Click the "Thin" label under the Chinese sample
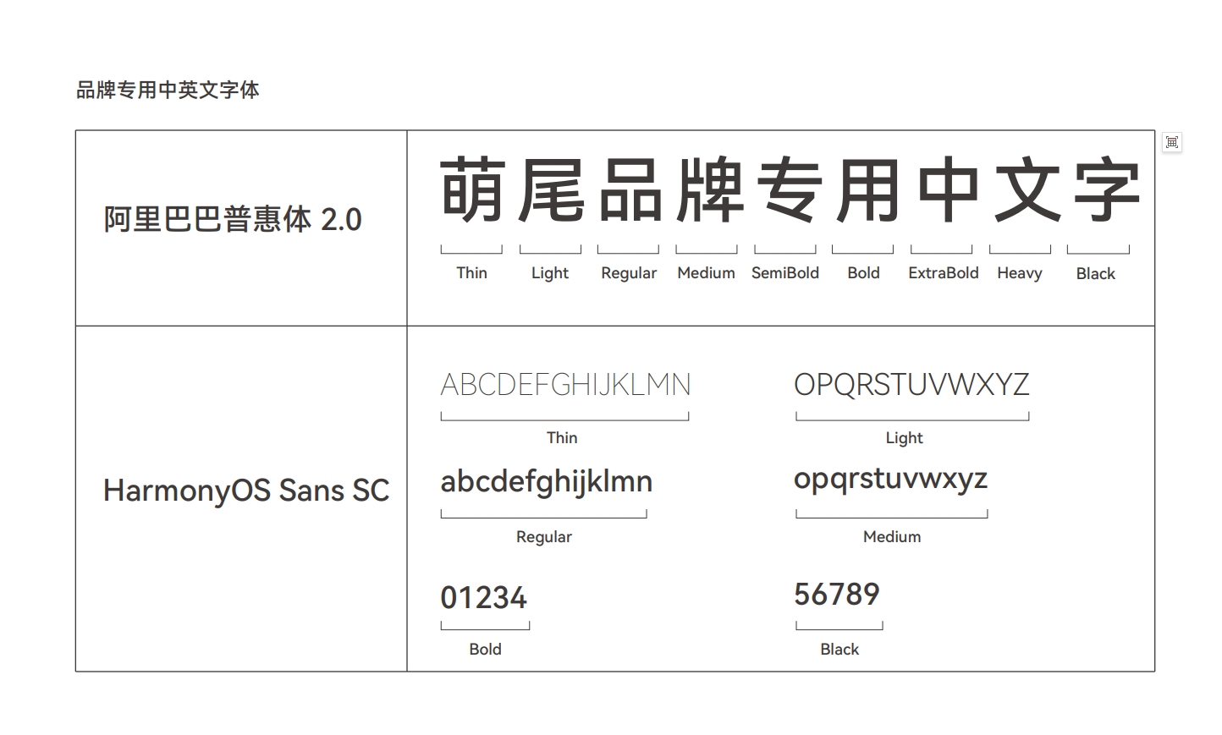Image resolution: width=1222 pixels, height=735 pixels. (471, 272)
